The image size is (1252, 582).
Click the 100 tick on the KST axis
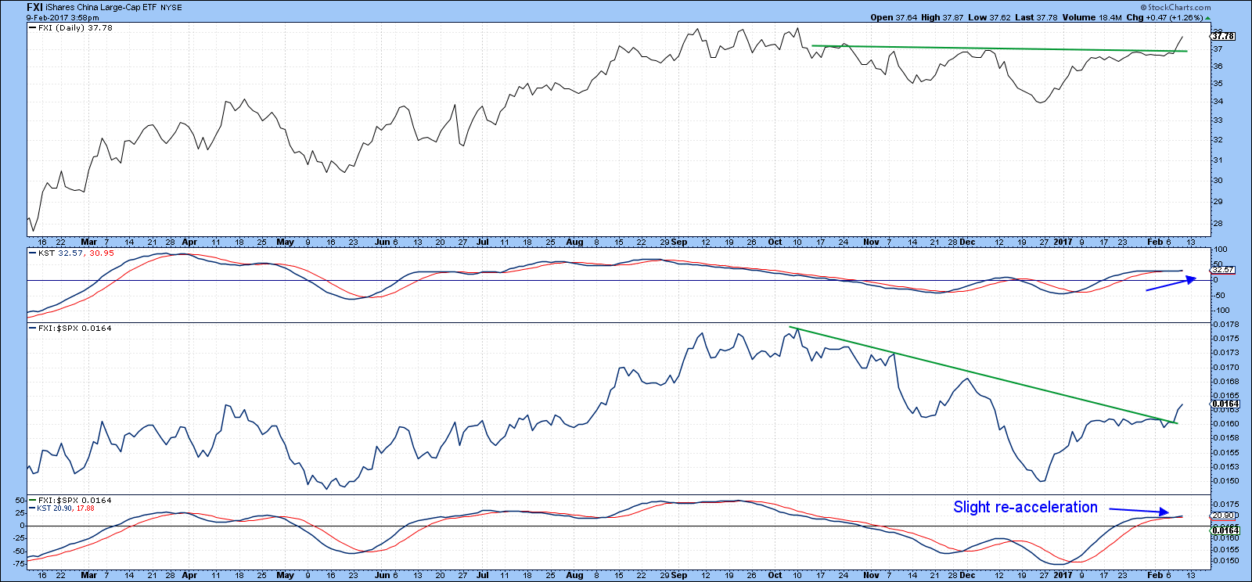[x=1219, y=250]
